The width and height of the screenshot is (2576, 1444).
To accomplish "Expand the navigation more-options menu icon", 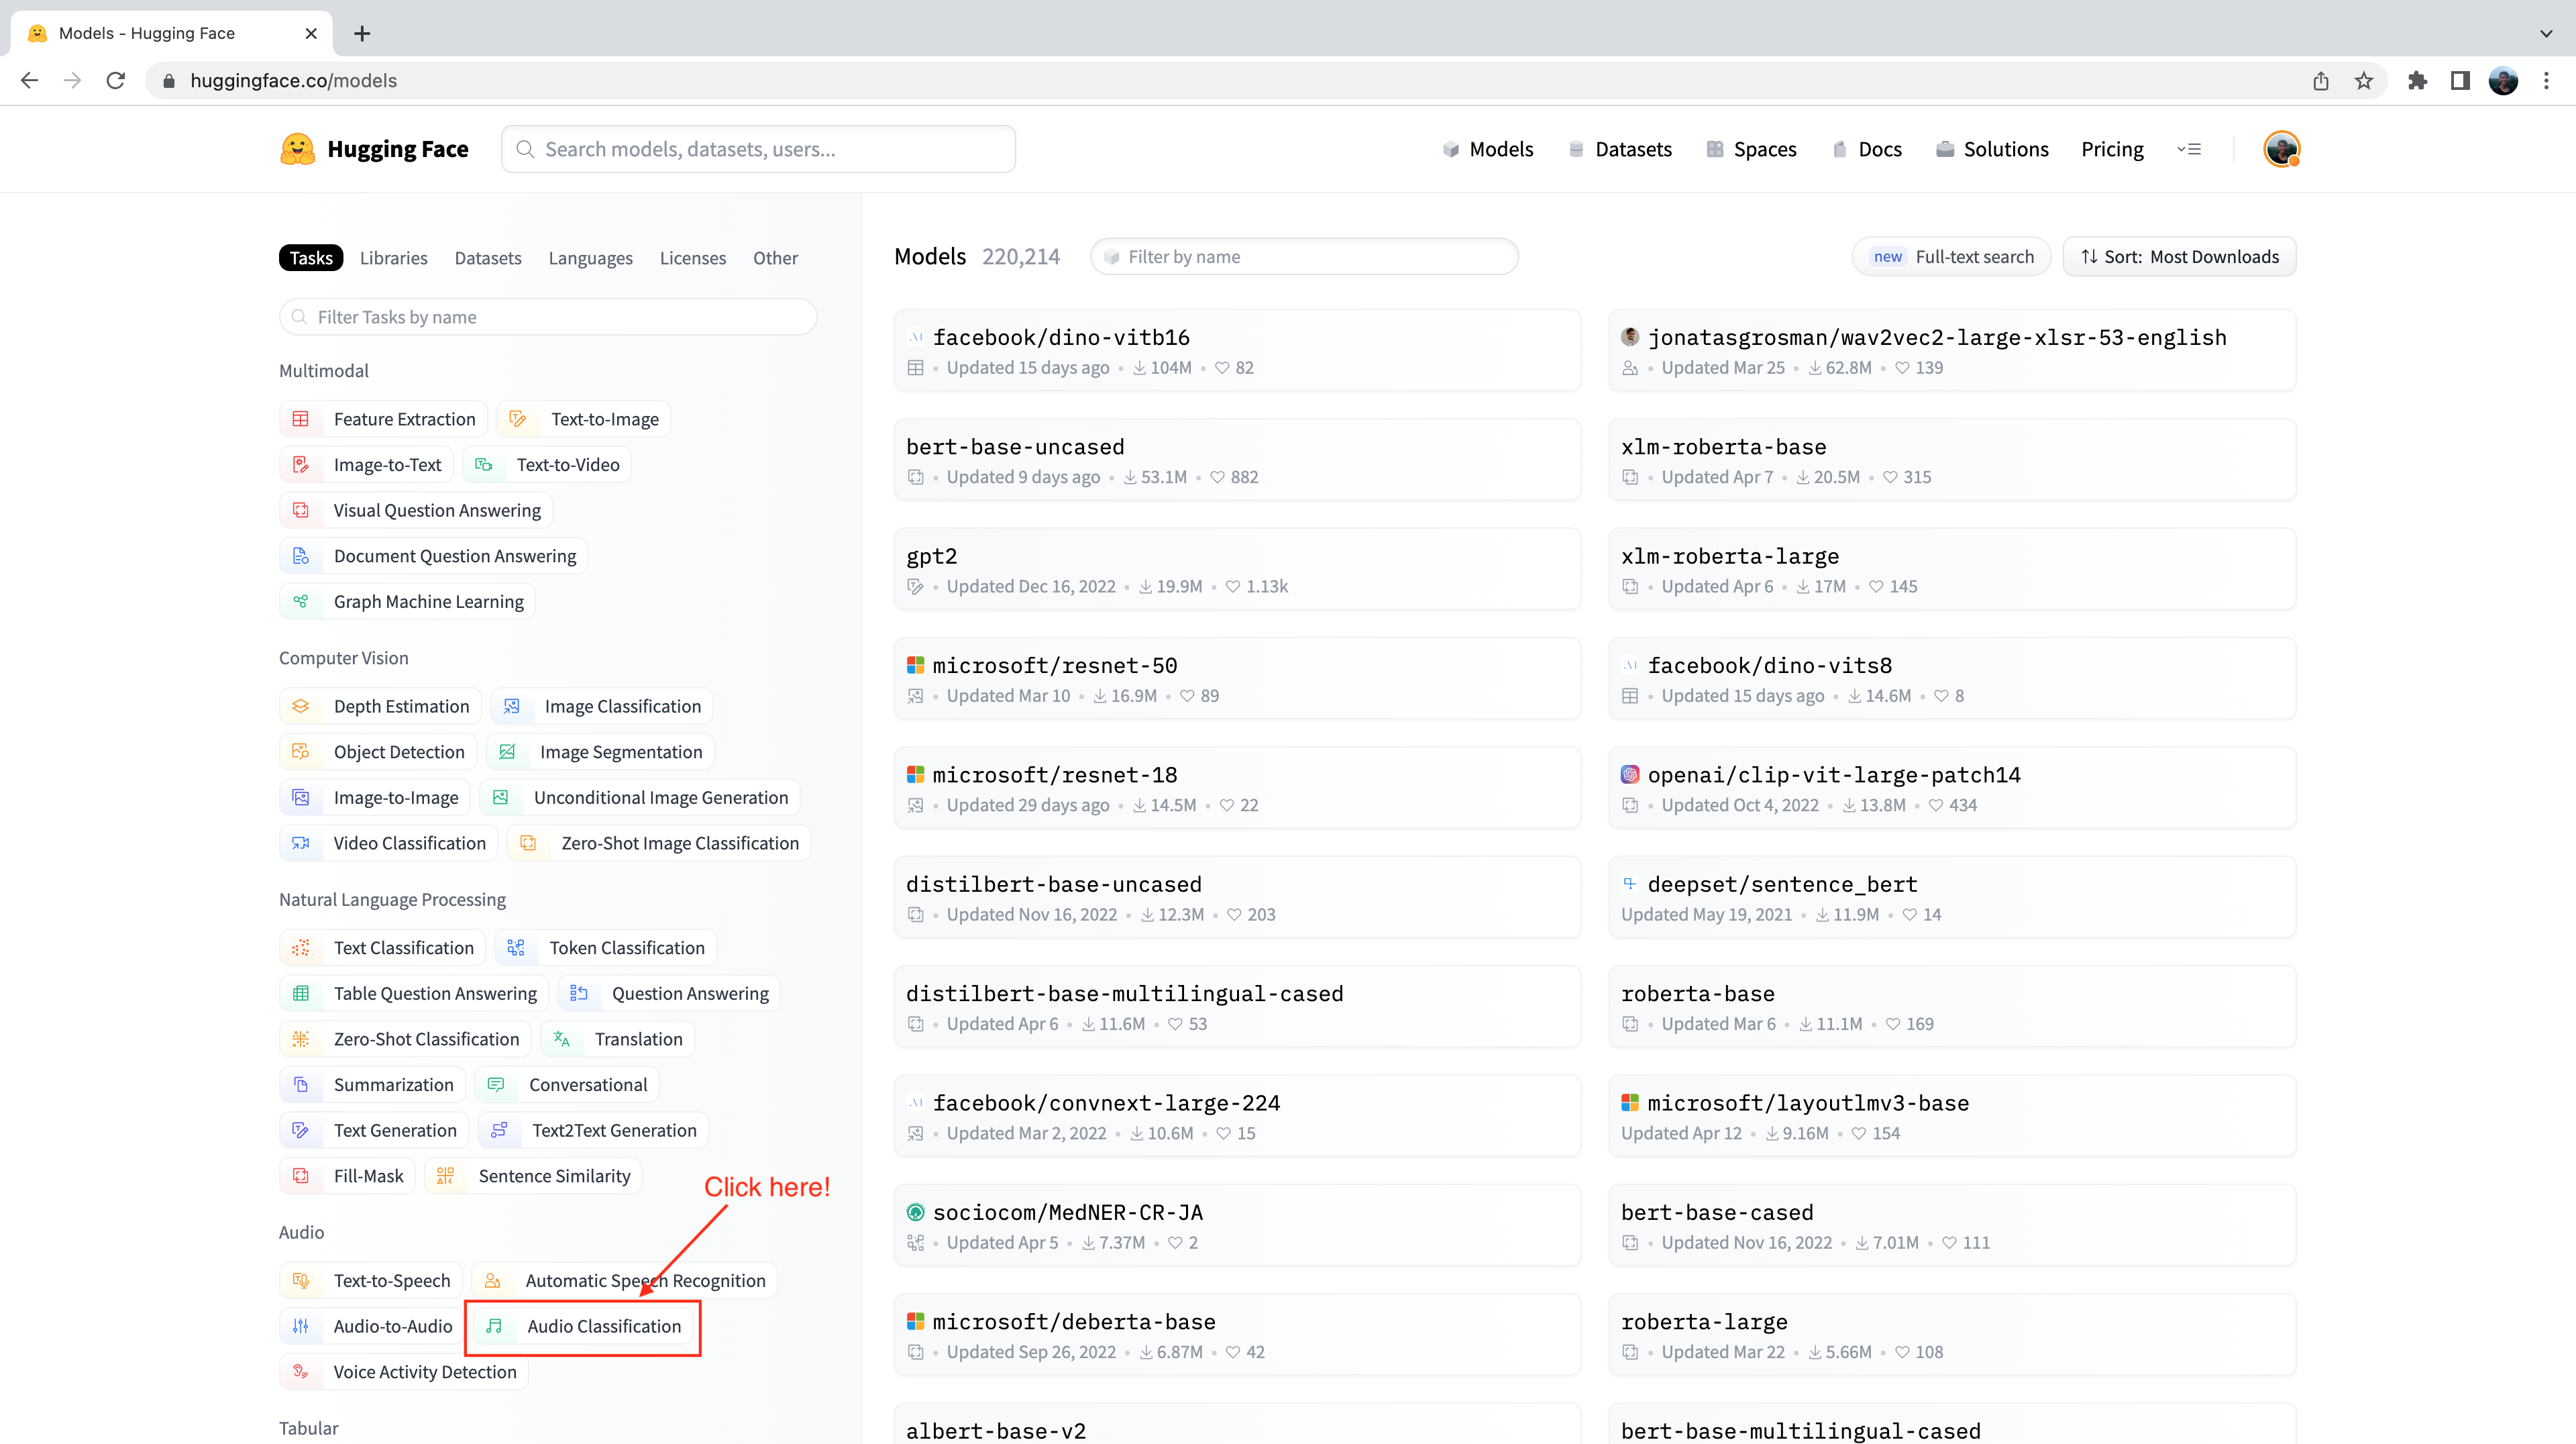I will [2189, 149].
